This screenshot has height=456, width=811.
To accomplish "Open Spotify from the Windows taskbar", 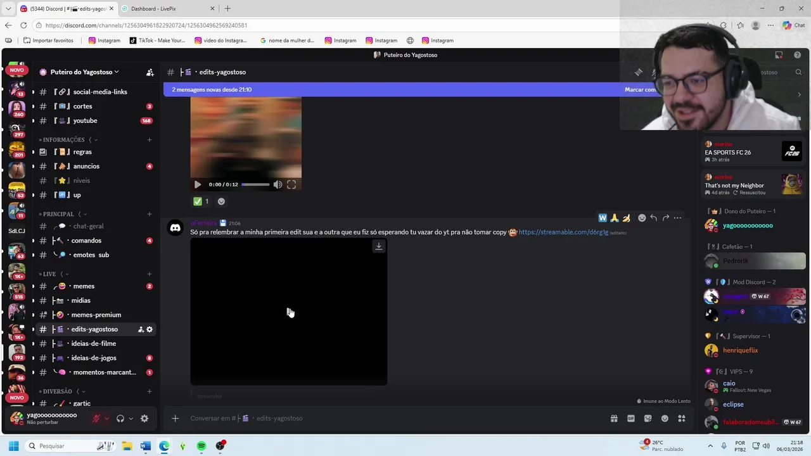I will click(x=201, y=446).
